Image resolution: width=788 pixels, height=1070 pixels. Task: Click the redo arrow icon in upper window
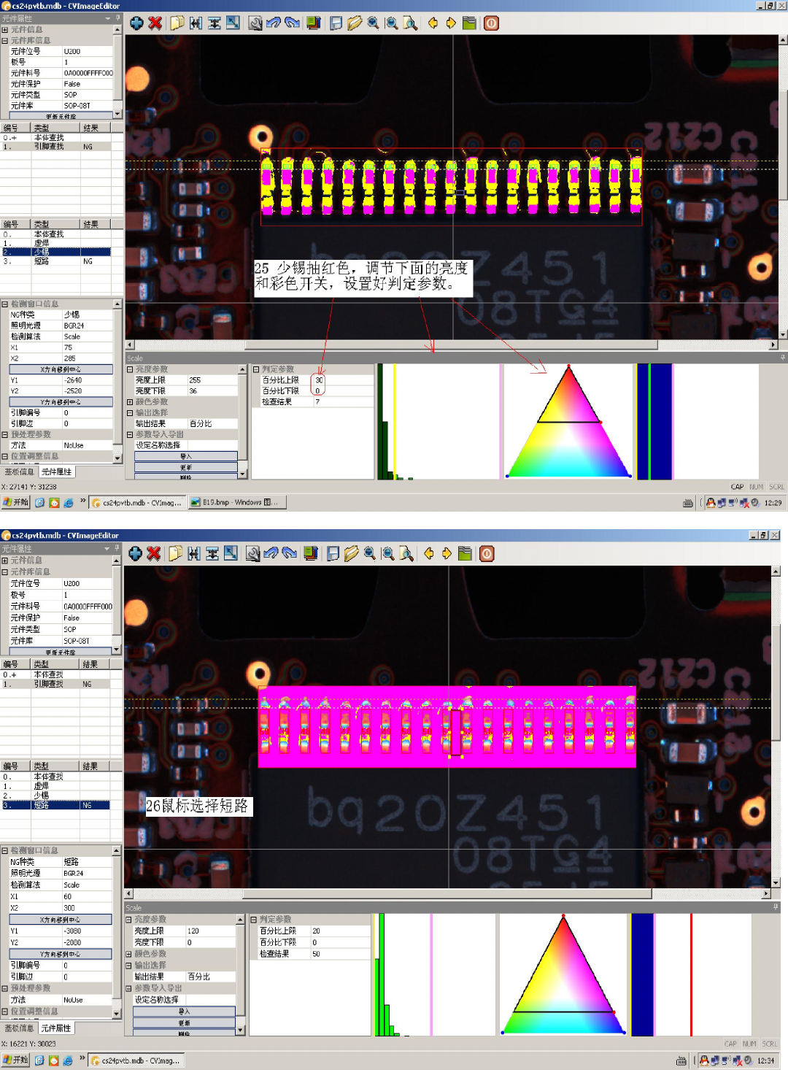click(x=293, y=23)
